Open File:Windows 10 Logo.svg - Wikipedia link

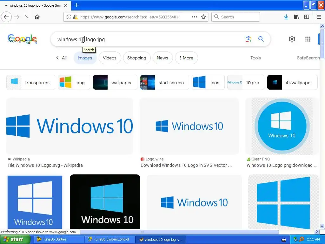(45, 165)
